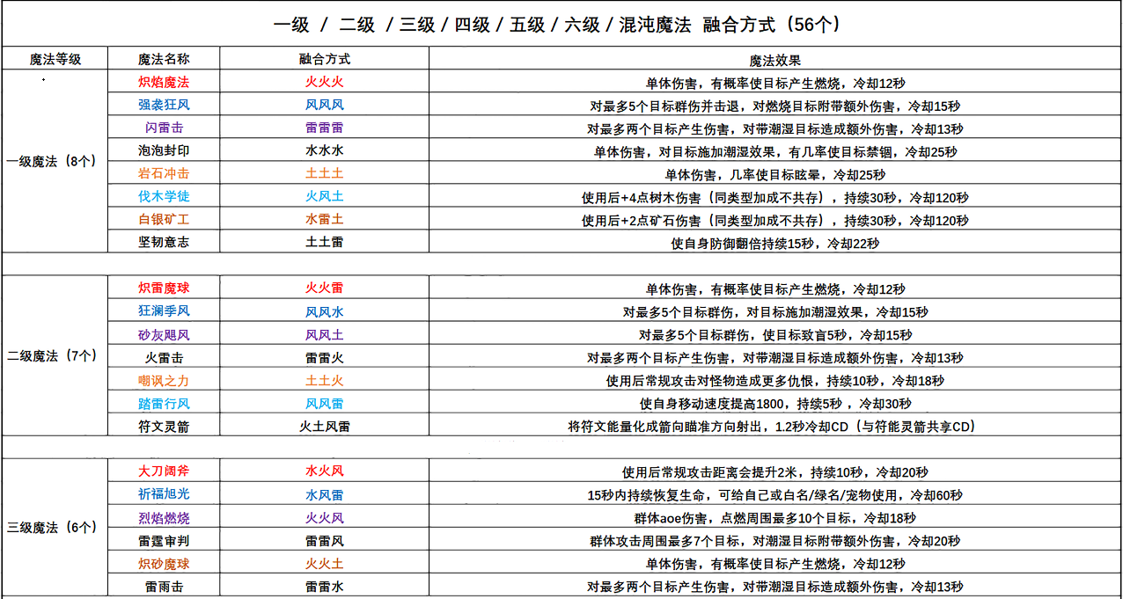Click the 二级魔法(7个) level cell
The height and width of the screenshot is (599, 1123).
tap(55, 356)
